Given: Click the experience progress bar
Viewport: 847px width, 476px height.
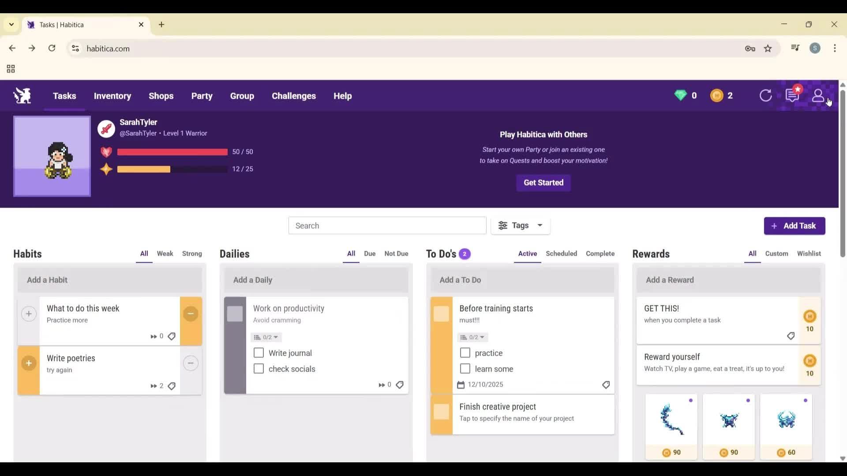Looking at the screenshot, I should [172, 169].
